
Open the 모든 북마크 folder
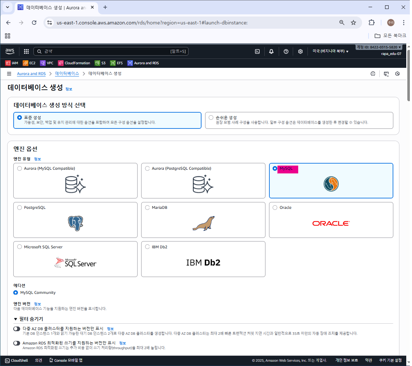pos(390,36)
